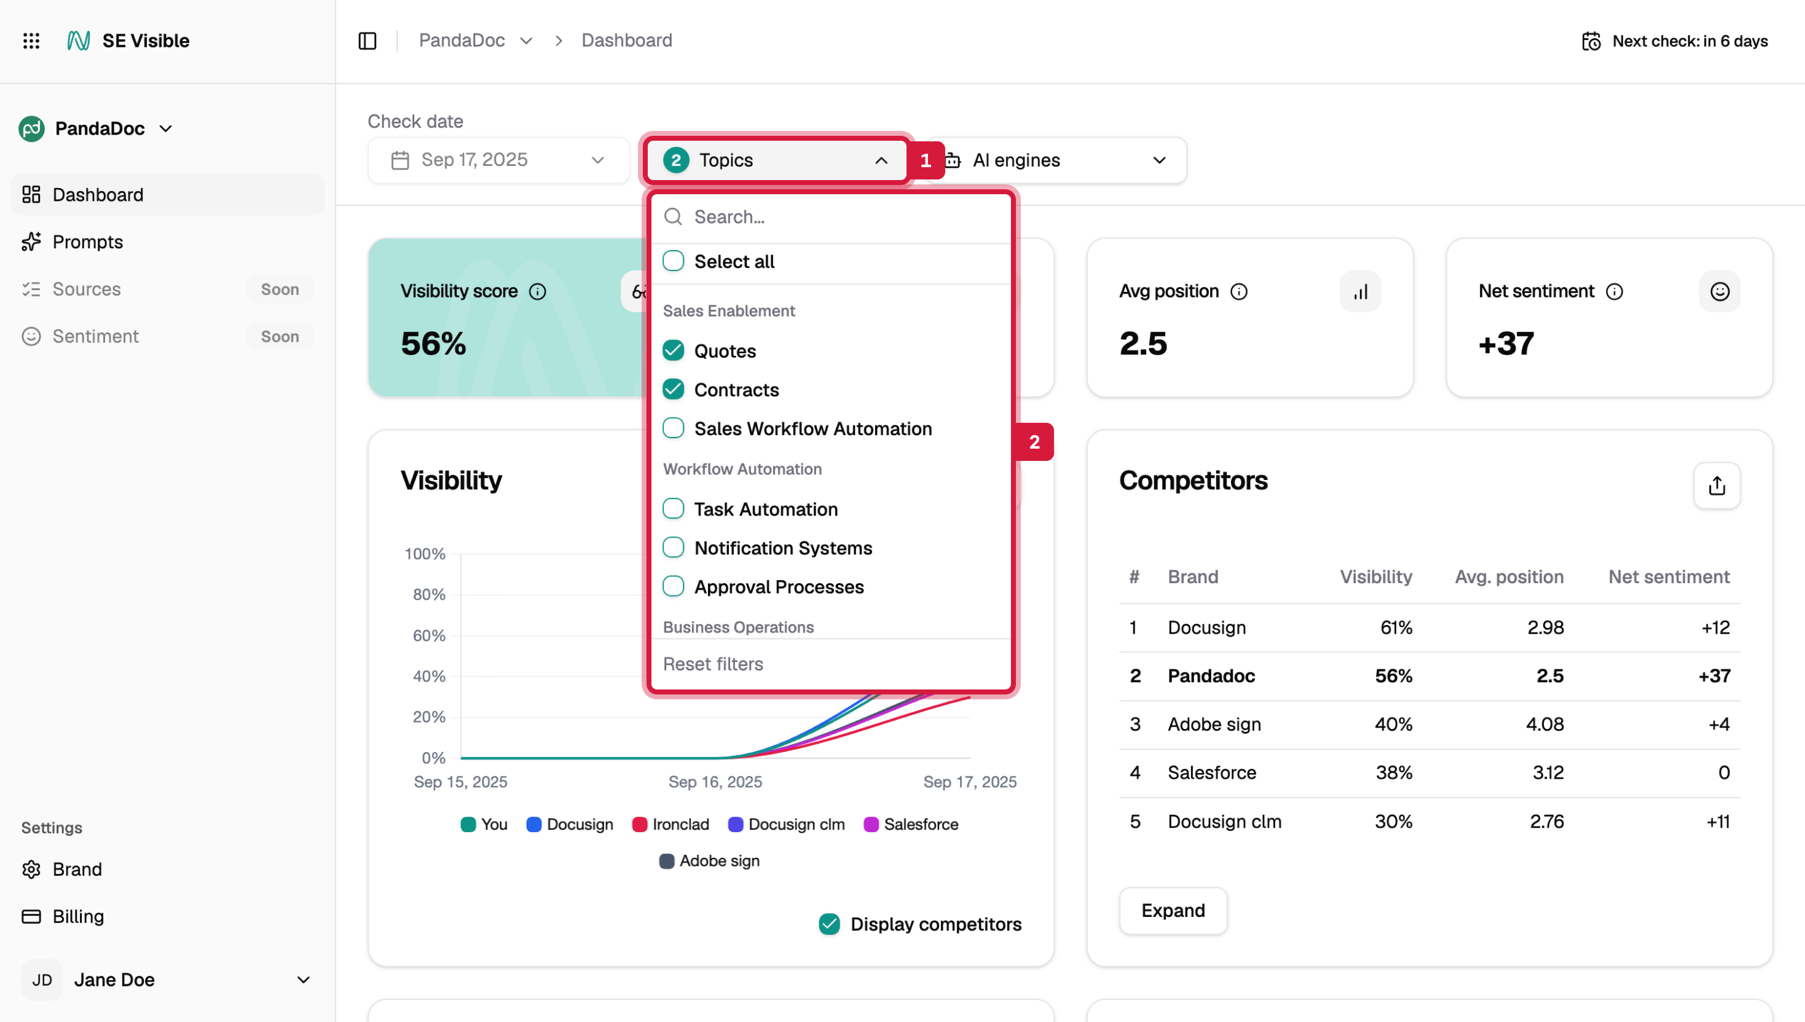Uncheck the Quotes topic checkbox
1805x1022 pixels.
click(x=673, y=350)
